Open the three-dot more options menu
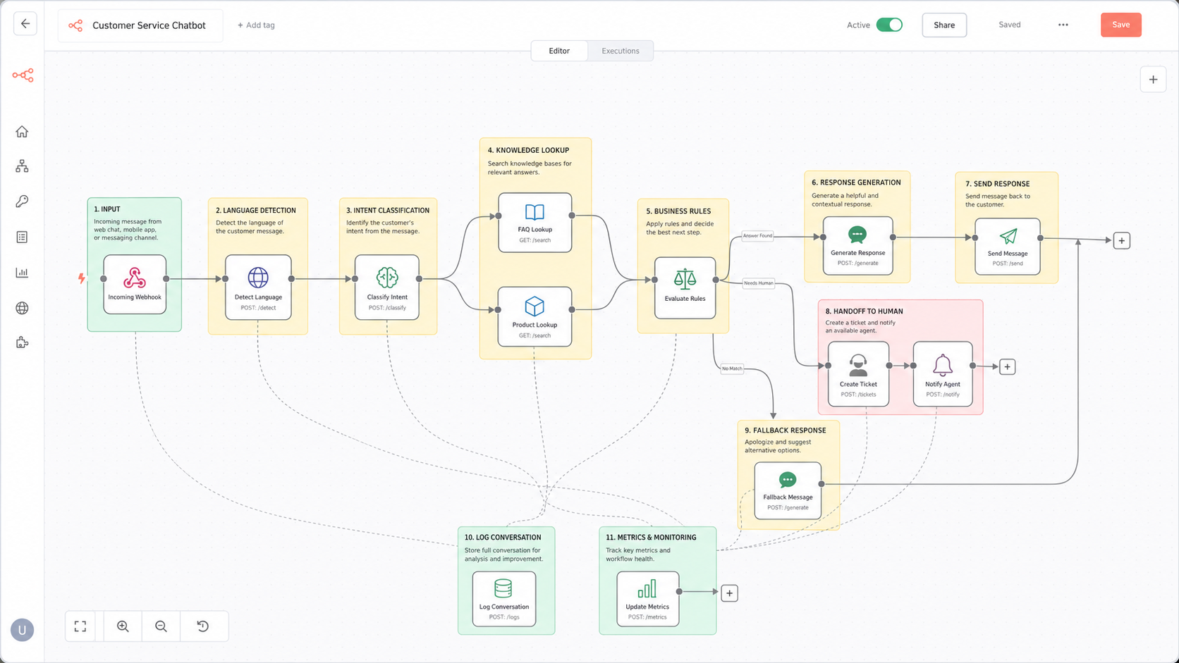 pyautogui.click(x=1063, y=25)
